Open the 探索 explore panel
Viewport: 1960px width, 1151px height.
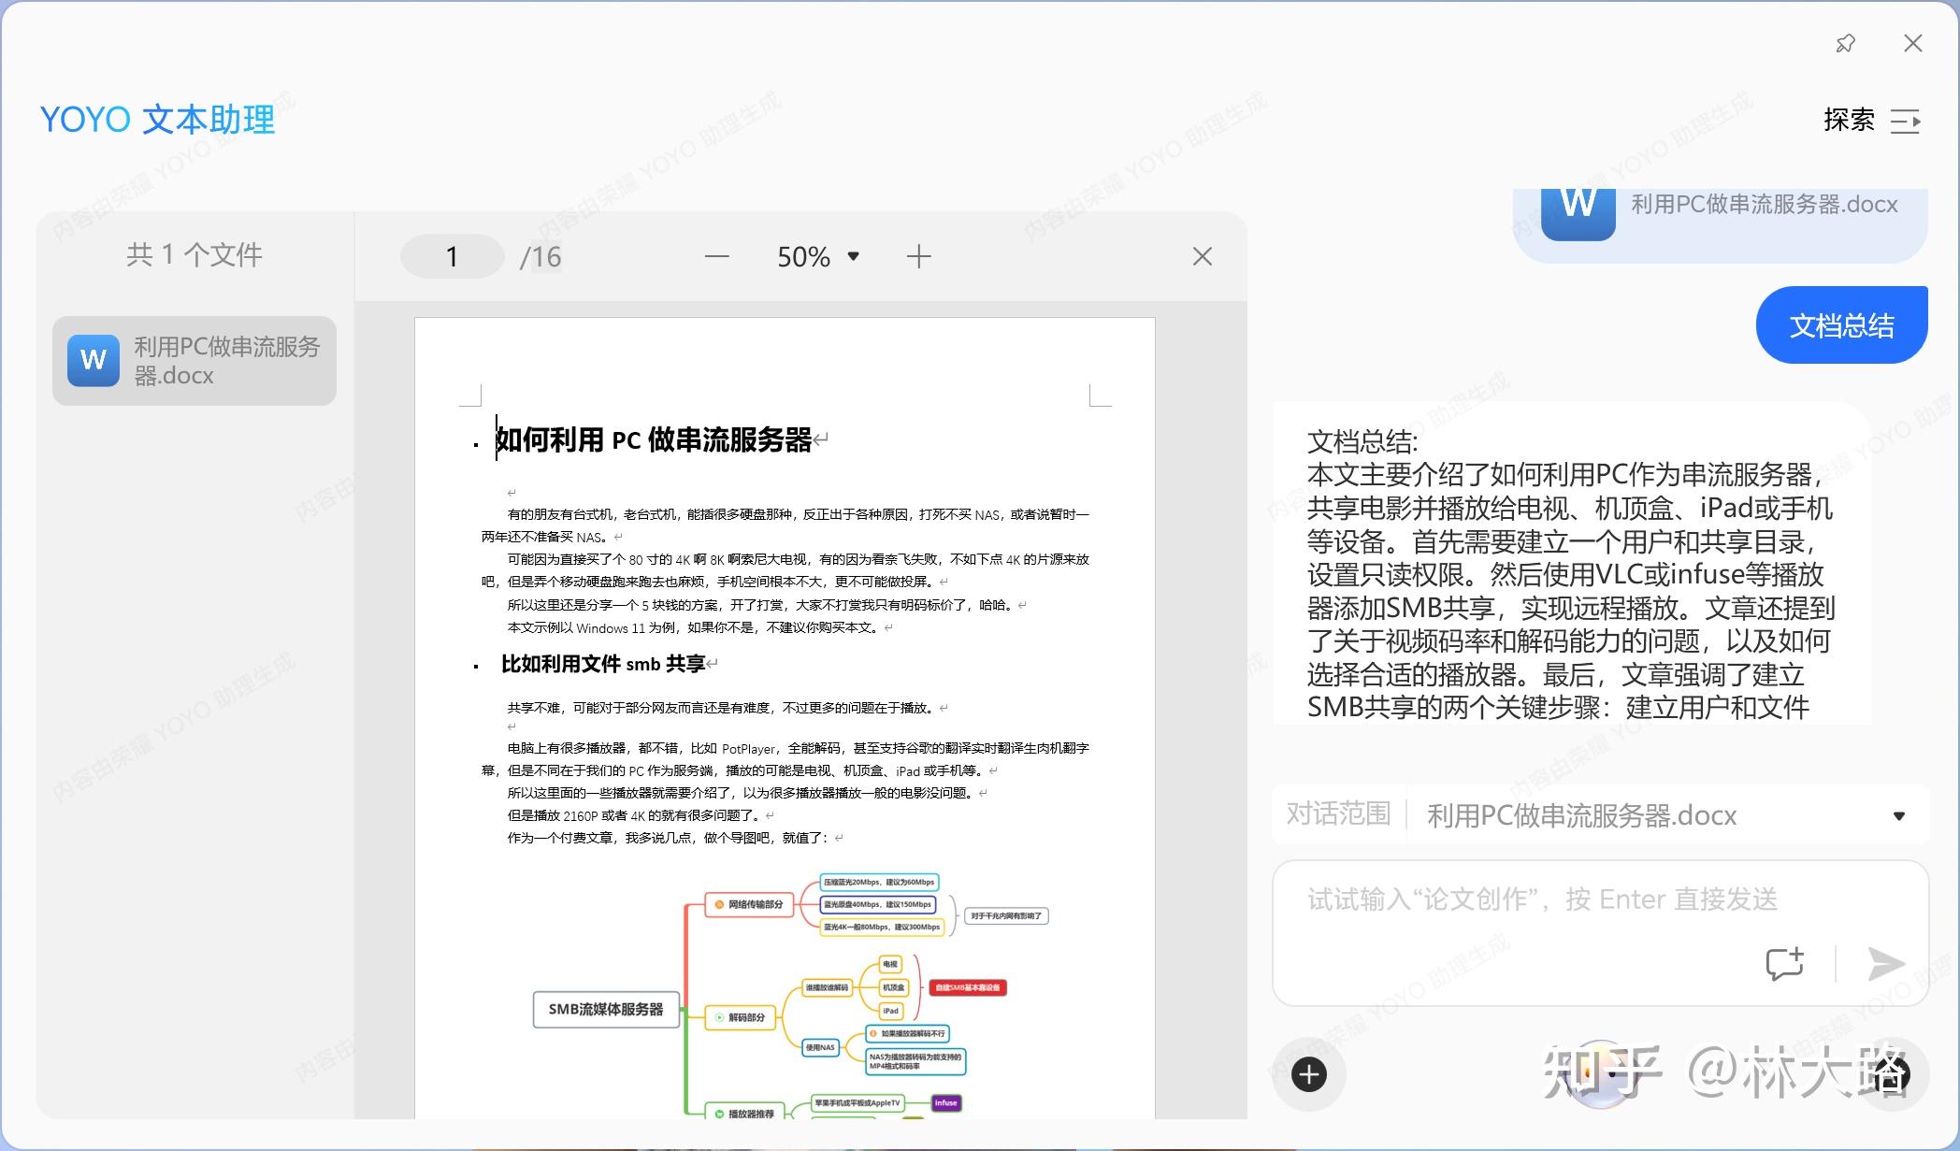tap(1849, 120)
